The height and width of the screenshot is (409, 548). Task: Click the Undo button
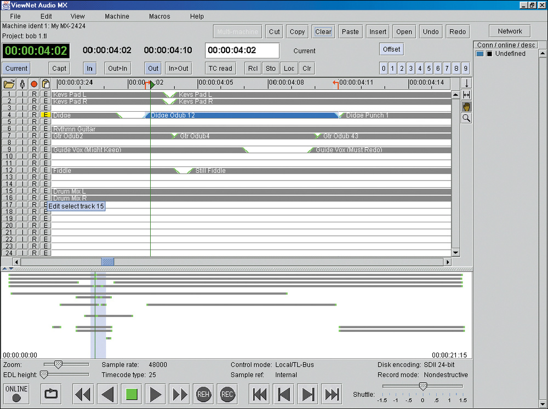point(430,32)
